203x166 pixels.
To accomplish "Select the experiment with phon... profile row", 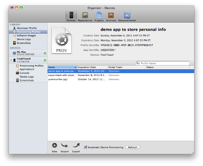I will [x=121, y=75].
